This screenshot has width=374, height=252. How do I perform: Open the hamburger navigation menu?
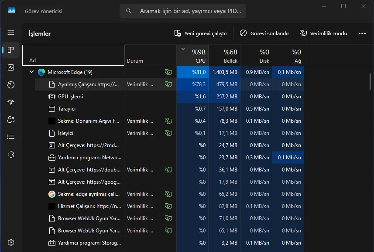tap(11, 33)
